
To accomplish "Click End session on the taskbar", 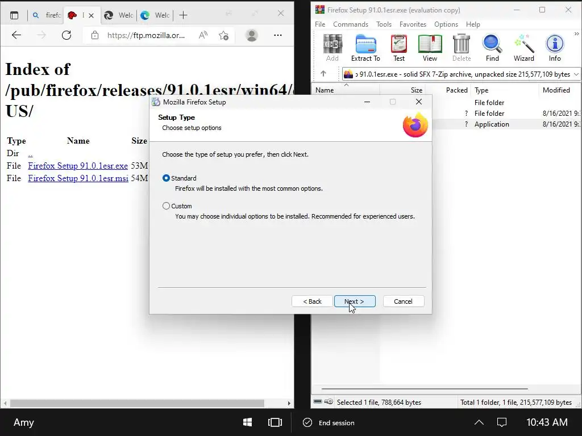I will [329, 422].
